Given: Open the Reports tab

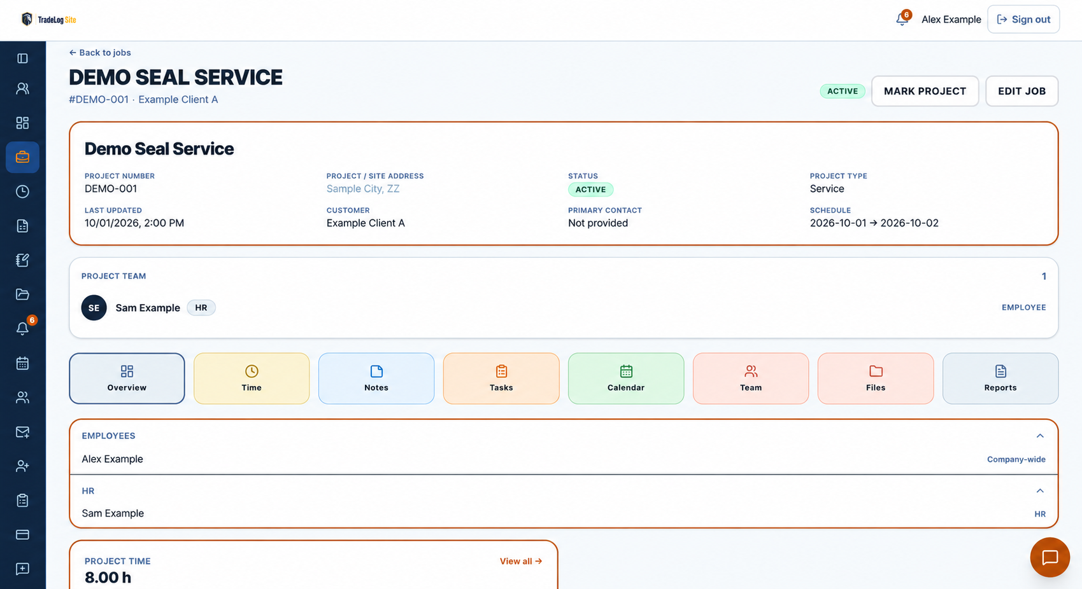Looking at the screenshot, I should pos(1000,378).
